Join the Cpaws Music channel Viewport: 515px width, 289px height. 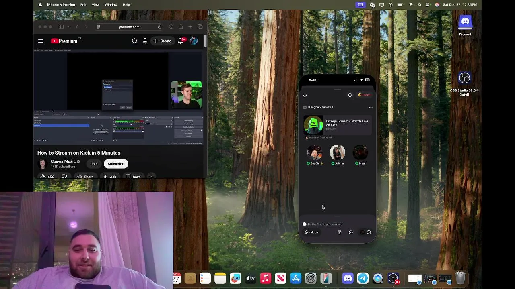94,164
